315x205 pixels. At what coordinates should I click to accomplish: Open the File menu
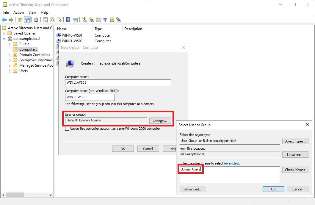6,12
